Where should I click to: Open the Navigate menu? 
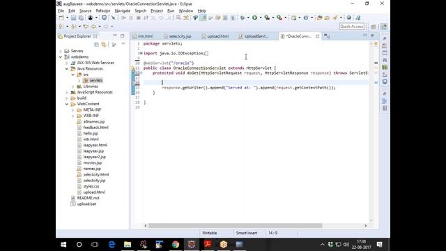(123, 11)
